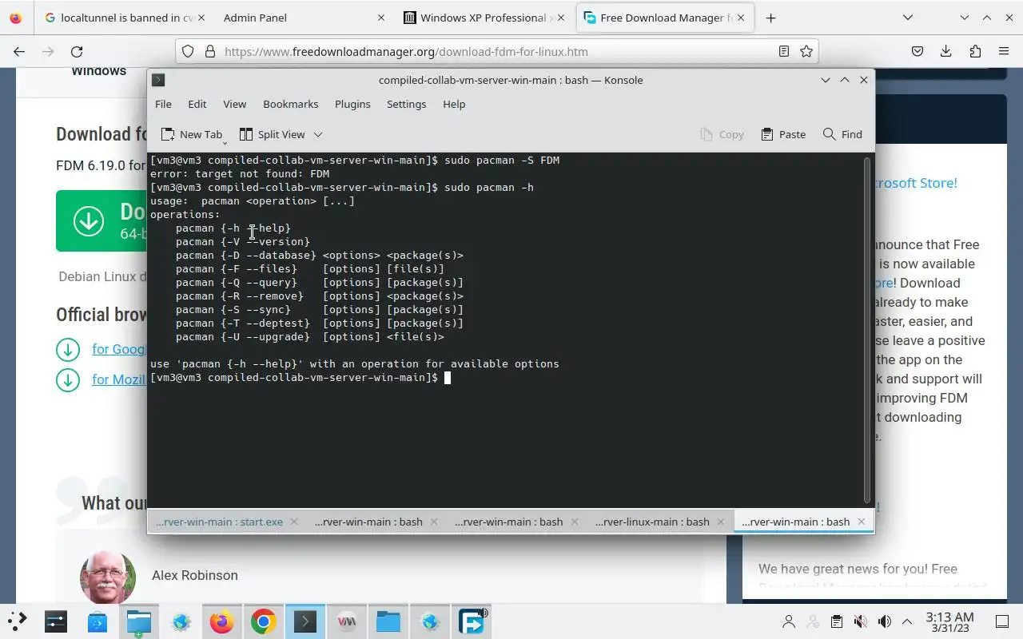Click Dolphin file manager in taskbar
This screenshot has height=639, width=1023.
pyautogui.click(x=139, y=621)
